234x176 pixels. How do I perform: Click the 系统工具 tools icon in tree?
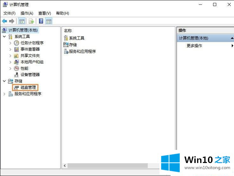click(10, 37)
